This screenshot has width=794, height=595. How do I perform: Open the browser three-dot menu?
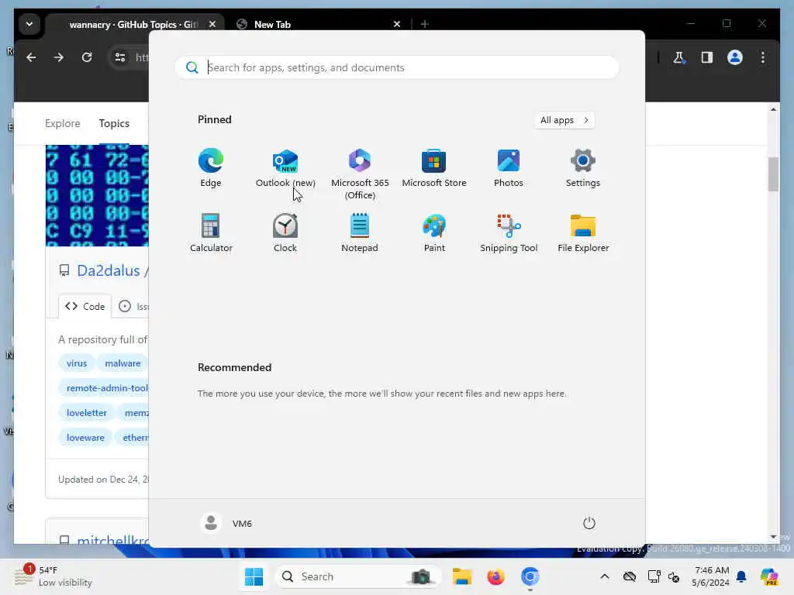pyautogui.click(x=763, y=57)
